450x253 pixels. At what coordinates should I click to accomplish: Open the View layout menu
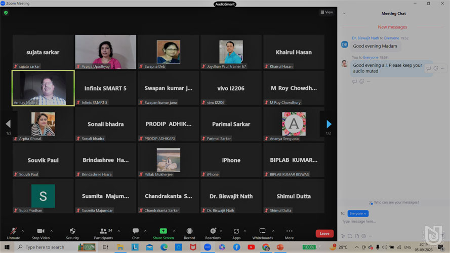pyautogui.click(x=326, y=12)
